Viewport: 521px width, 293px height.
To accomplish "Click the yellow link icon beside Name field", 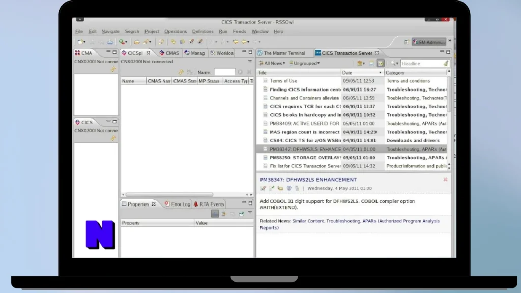I will (181, 72).
